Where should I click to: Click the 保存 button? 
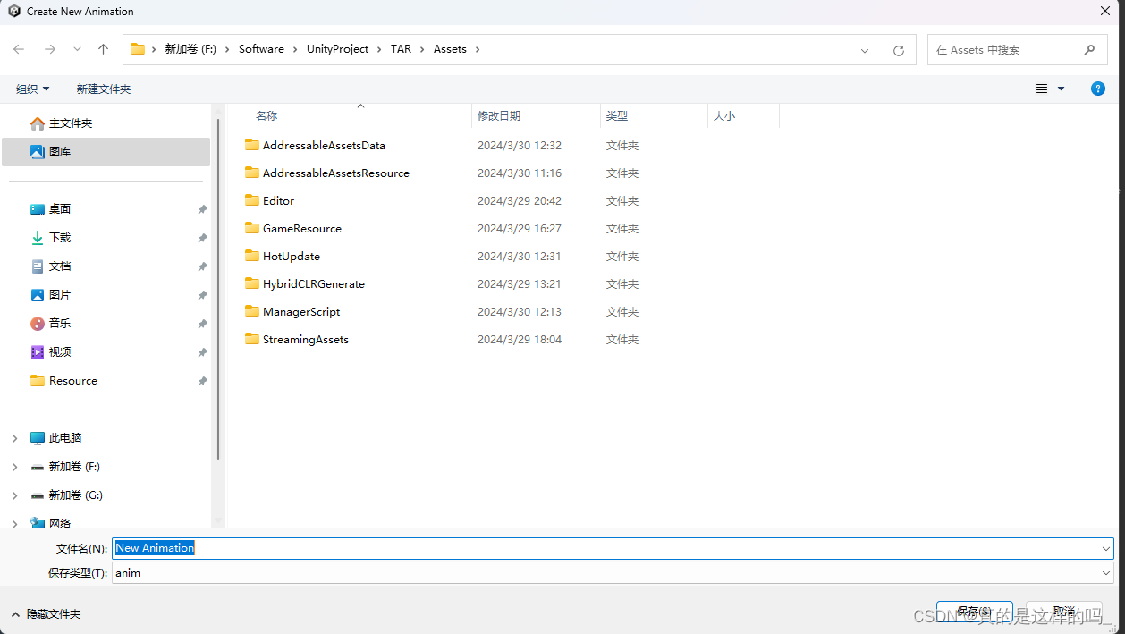[975, 613]
